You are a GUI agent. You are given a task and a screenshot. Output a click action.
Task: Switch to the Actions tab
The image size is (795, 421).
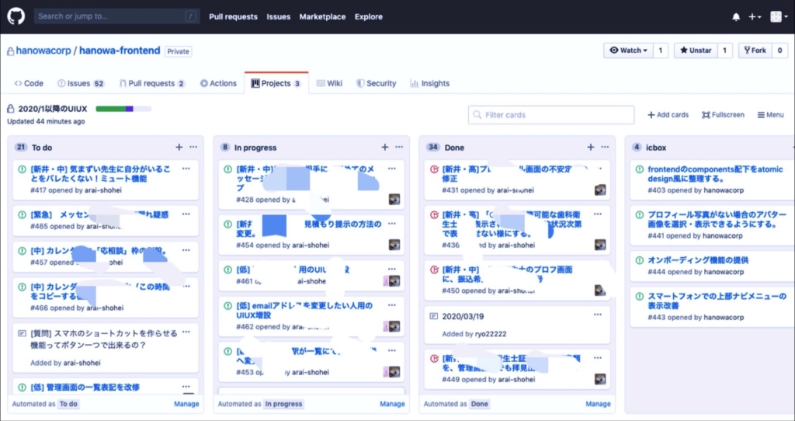coord(218,83)
